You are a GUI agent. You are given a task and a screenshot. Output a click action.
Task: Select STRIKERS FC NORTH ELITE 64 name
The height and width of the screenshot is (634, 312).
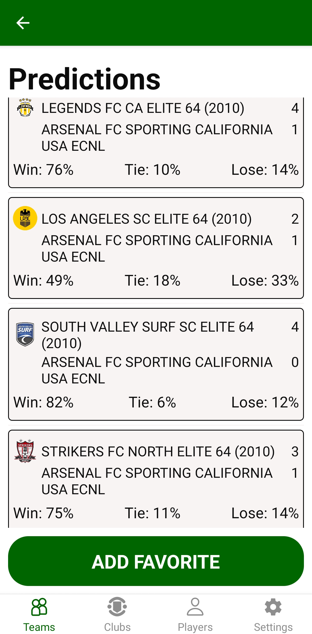click(x=158, y=452)
